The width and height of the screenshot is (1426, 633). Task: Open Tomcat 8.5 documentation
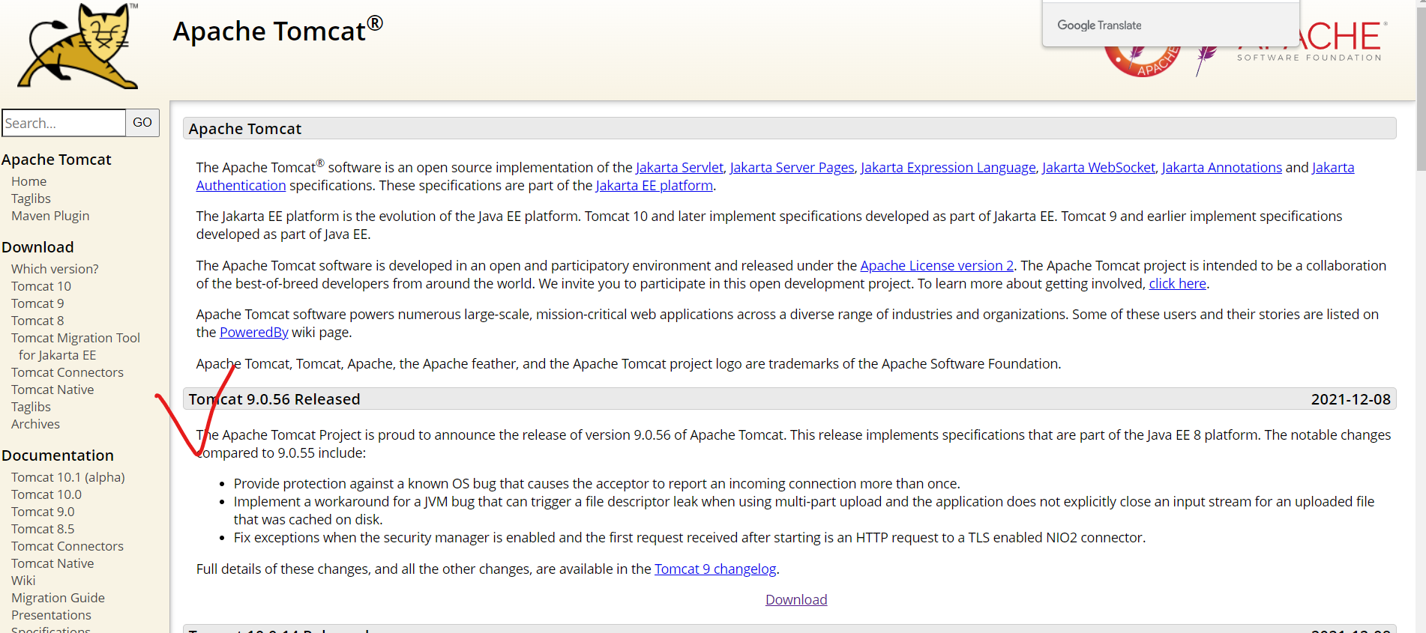tap(43, 529)
